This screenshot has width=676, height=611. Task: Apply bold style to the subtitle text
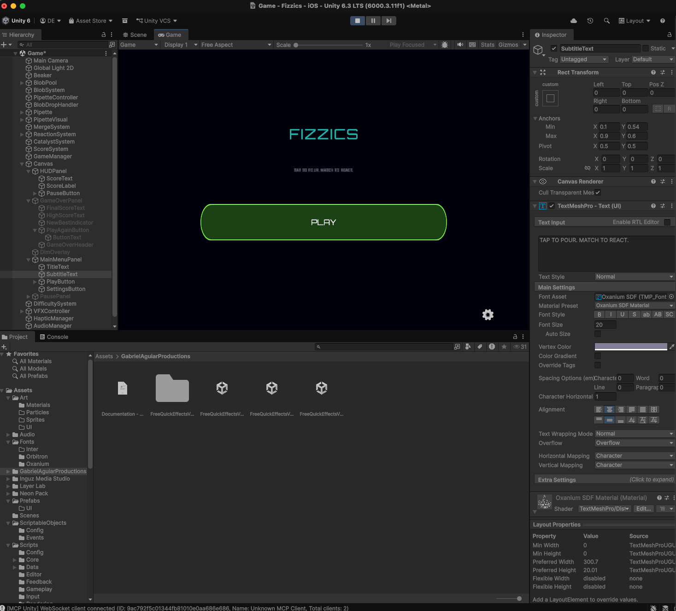(x=599, y=314)
